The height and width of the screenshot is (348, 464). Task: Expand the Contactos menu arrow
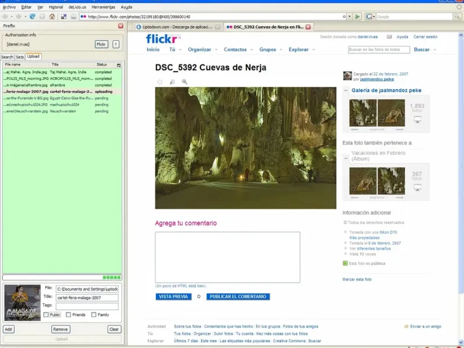pos(252,50)
